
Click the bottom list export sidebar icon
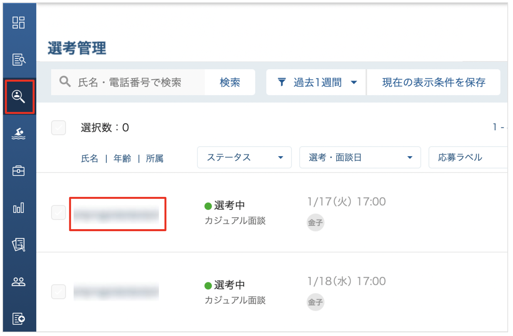pyautogui.click(x=18, y=319)
